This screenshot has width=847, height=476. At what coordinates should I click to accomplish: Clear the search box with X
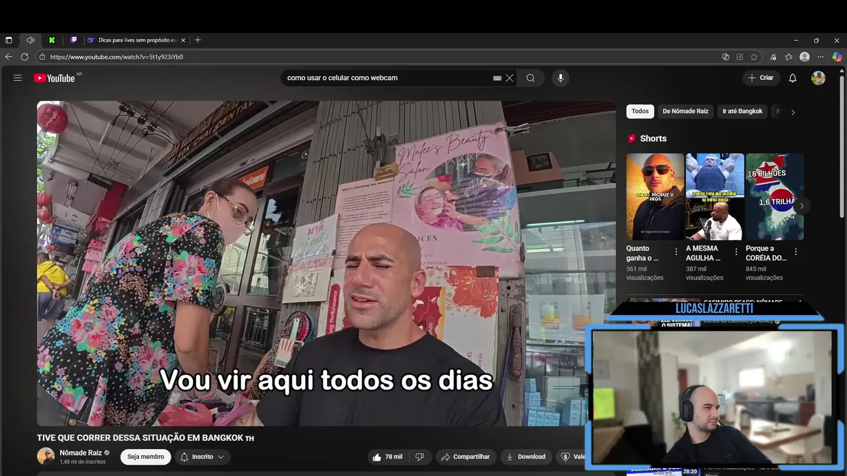(510, 78)
